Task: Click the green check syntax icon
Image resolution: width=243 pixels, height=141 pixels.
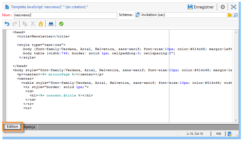Action: pos(61,24)
